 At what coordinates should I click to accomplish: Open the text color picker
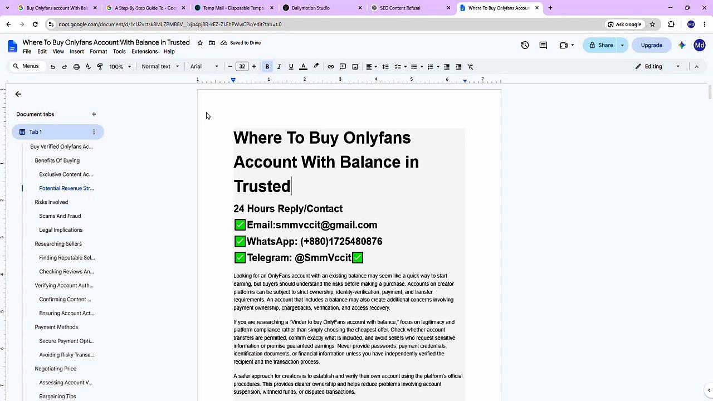tap(303, 67)
